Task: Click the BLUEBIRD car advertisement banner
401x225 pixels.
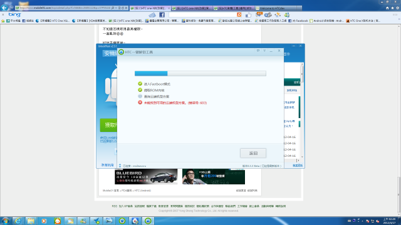Action: click(x=146, y=176)
